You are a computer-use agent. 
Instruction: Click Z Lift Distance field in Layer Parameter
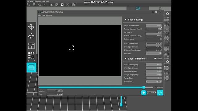pyautogui.click(x=154, y=64)
